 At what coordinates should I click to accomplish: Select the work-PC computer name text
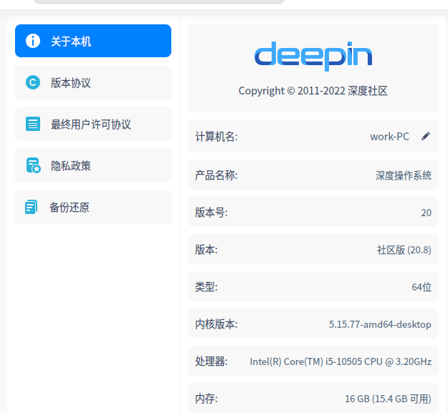(x=389, y=137)
